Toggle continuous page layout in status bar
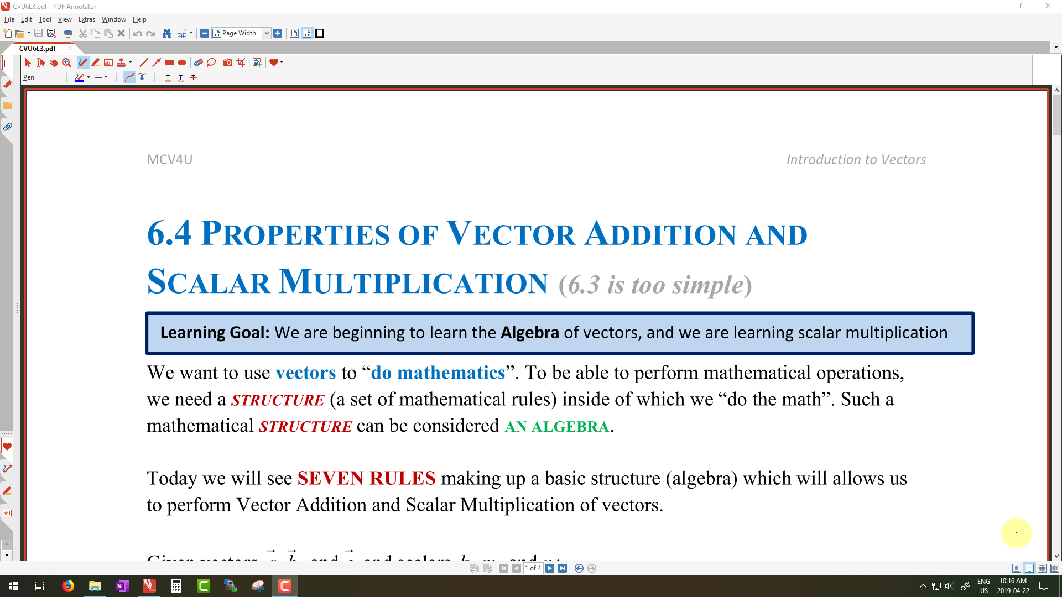The width and height of the screenshot is (1062, 597). tap(1029, 568)
